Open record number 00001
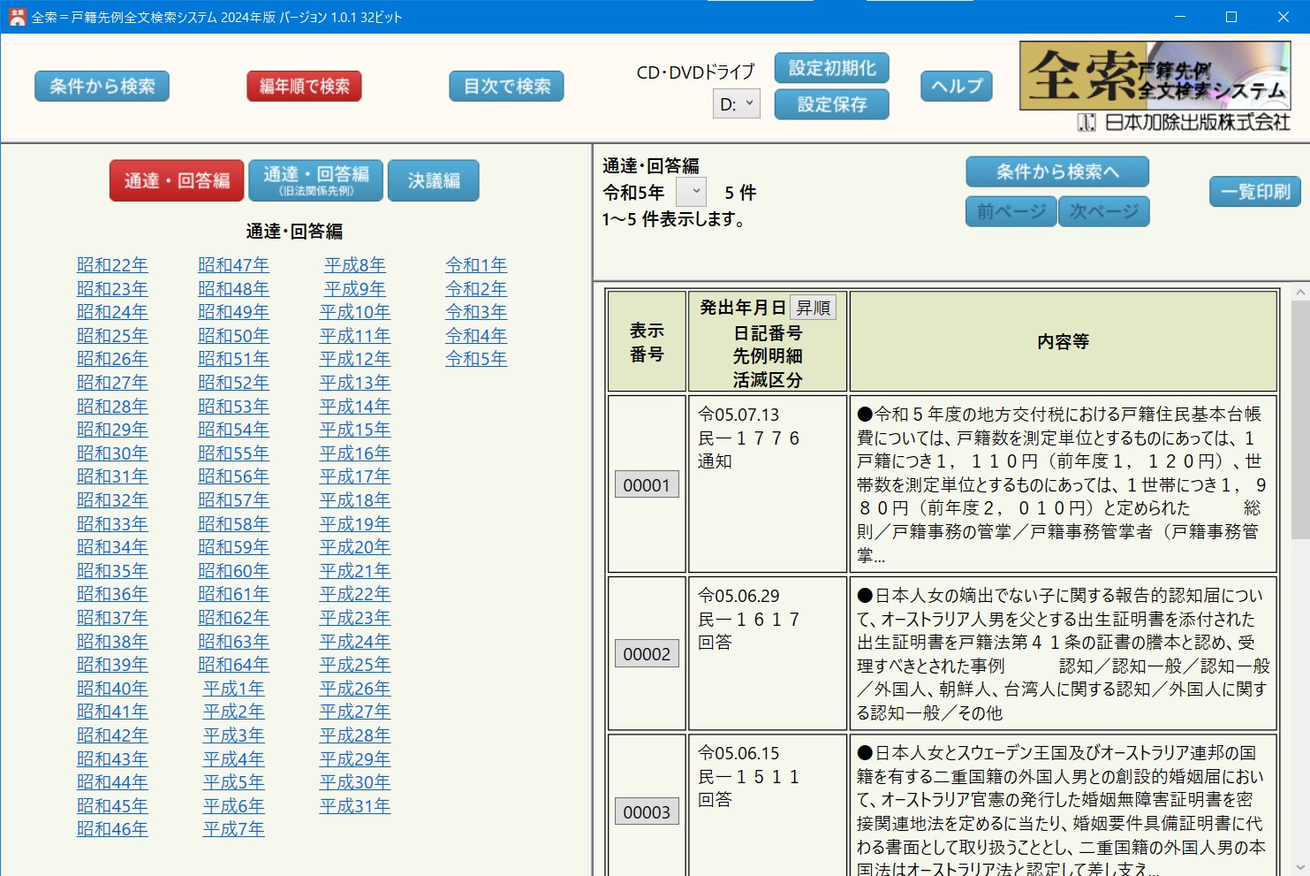Image resolution: width=1310 pixels, height=876 pixels. tap(647, 485)
